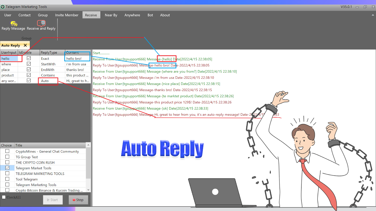Toggle the CheckAll checkbox
Image resolution: width=376 pixels, height=211 pixels.
click(3, 197)
